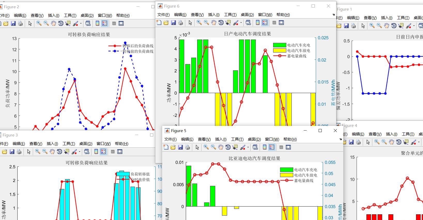Print icon in Figure 2 toolbar
The width and height of the screenshot is (423, 220).
(x=20, y=24)
